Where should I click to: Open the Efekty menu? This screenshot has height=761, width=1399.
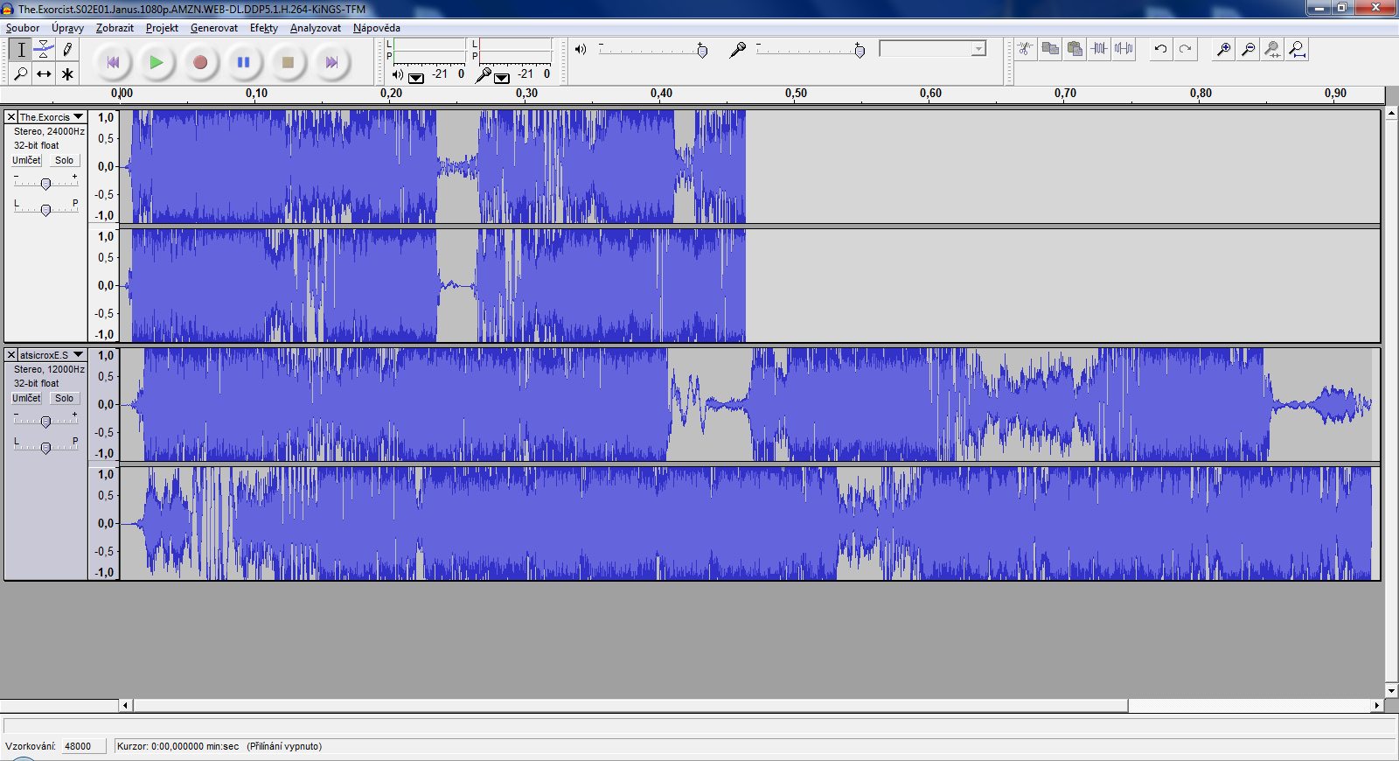click(x=263, y=28)
